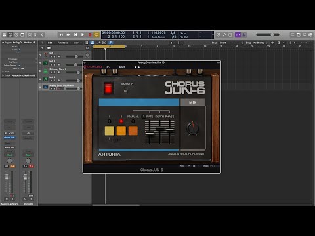This screenshot has height=236, width=315.
Task: Open the Snap mode Smart dropdown
Action: click(232, 43)
